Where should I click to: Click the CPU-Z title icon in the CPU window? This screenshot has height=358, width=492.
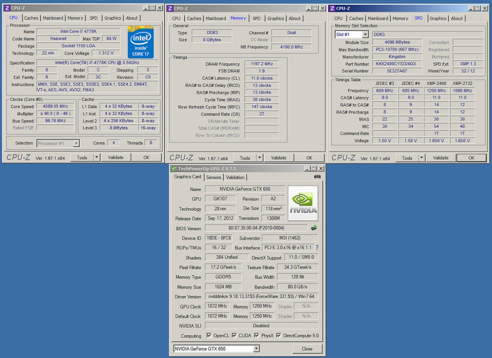(7, 8)
